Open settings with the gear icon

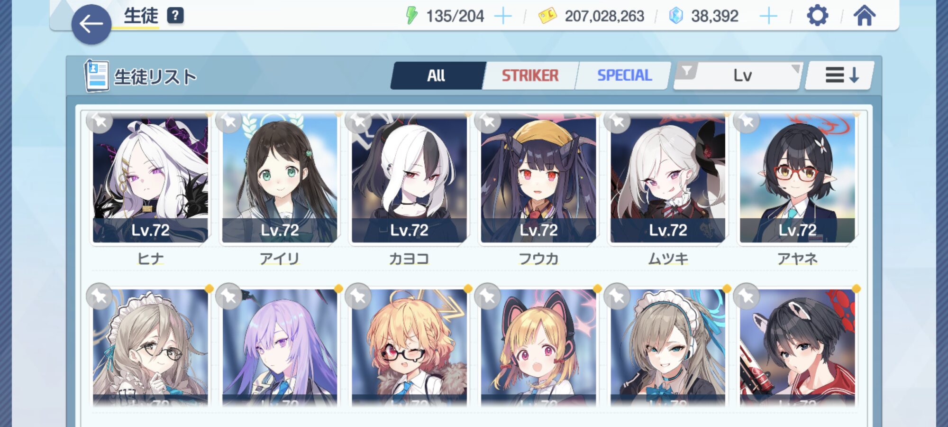click(x=817, y=16)
